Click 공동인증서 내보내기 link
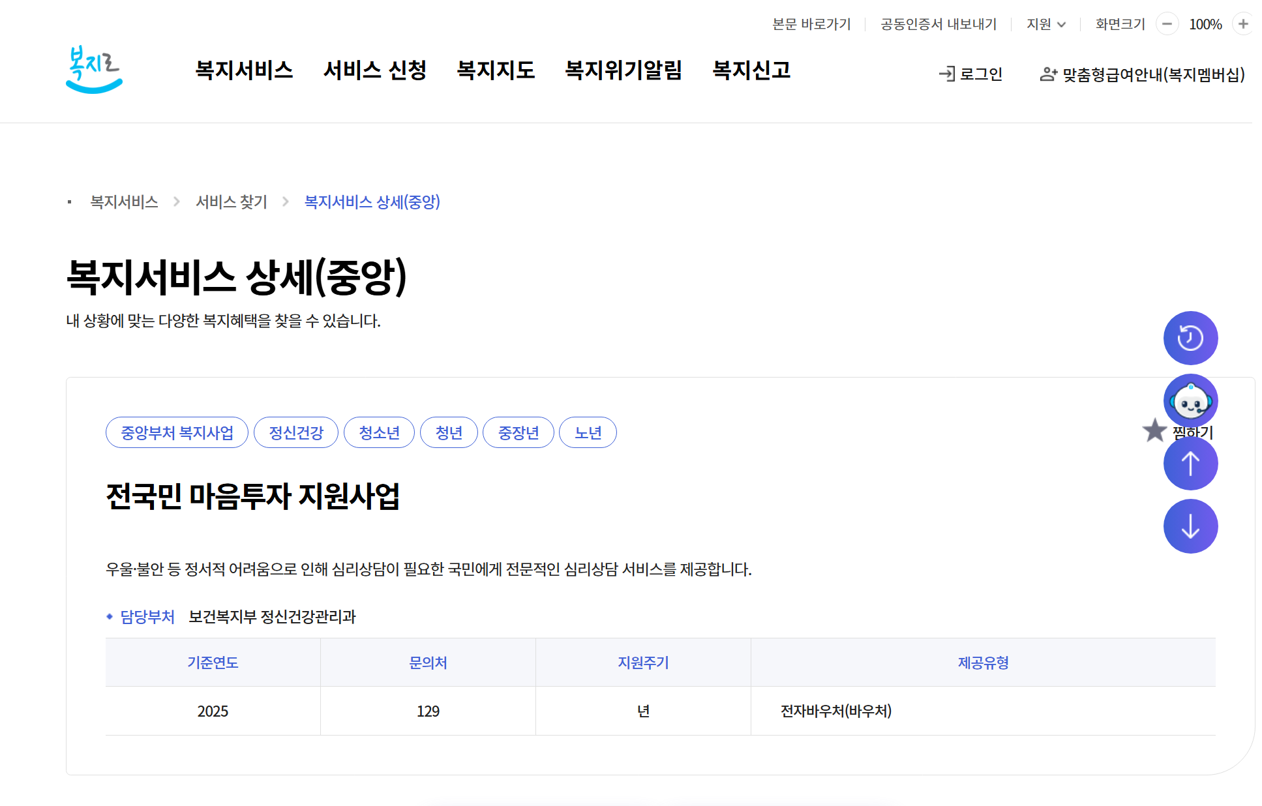This screenshot has width=1262, height=806. pyautogui.click(x=939, y=24)
